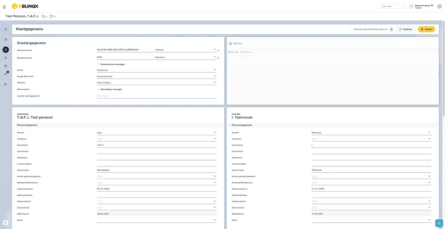Click the Voorletters field containing T.A.F.J.
The height and width of the screenshot is (229, 445).
click(156, 145)
